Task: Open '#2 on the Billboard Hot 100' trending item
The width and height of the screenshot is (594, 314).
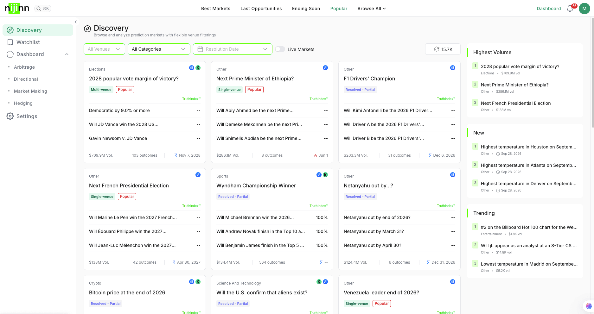Action: click(x=529, y=227)
